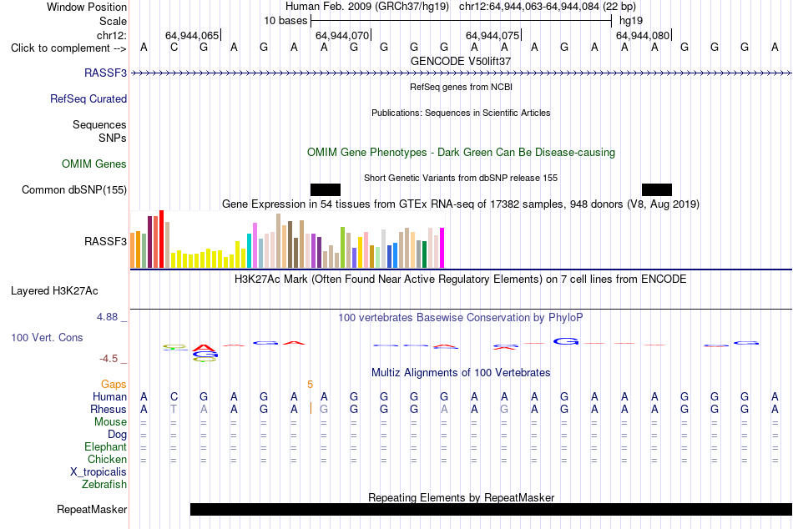The height and width of the screenshot is (529, 793).
Task: Select the 'Mouse' species row label
Action: pos(110,422)
